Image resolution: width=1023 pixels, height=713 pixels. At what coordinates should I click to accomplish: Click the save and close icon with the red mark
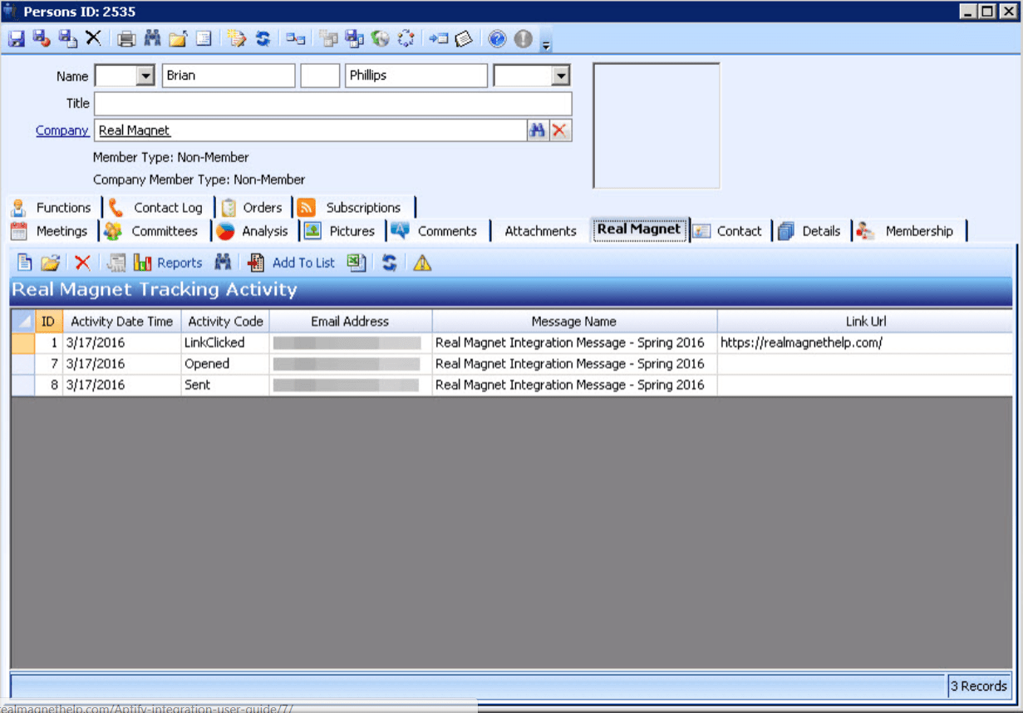tap(42, 38)
